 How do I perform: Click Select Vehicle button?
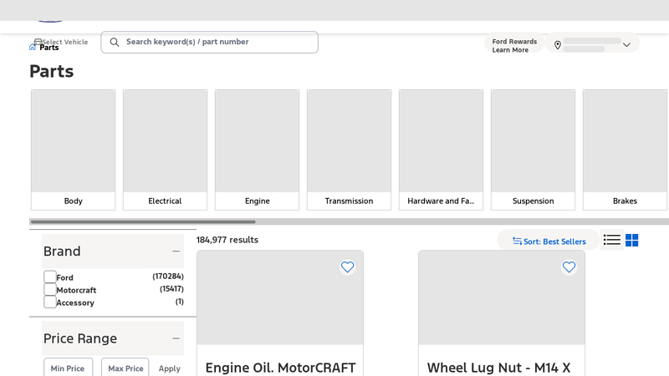coord(61,42)
